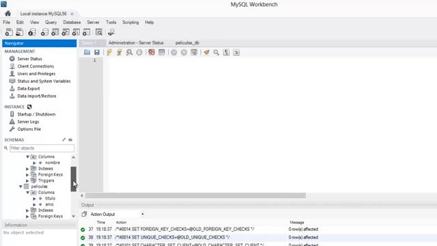
Task: Open the Options File entry
Action: point(29,129)
